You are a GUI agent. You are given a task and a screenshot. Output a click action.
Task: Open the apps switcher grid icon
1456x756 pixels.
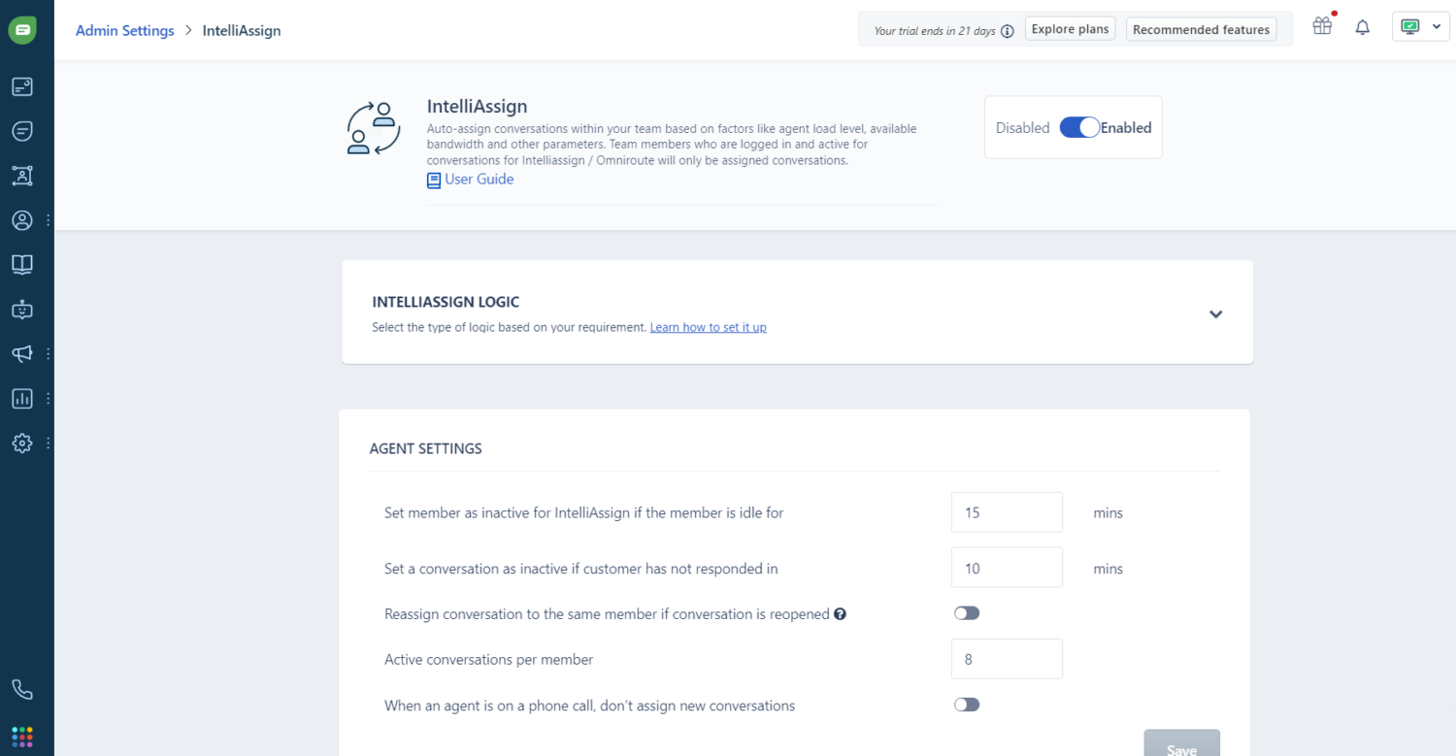[x=22, y=737]
